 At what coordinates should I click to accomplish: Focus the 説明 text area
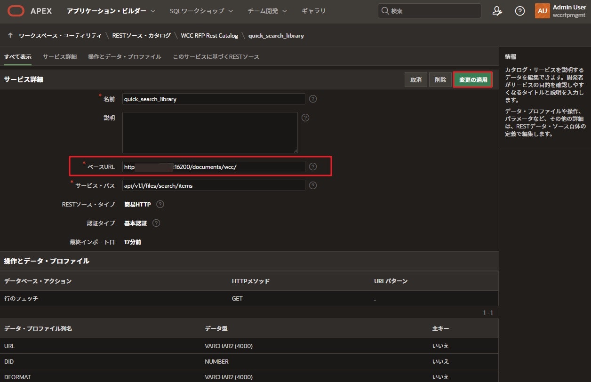[x=210, y=132]
